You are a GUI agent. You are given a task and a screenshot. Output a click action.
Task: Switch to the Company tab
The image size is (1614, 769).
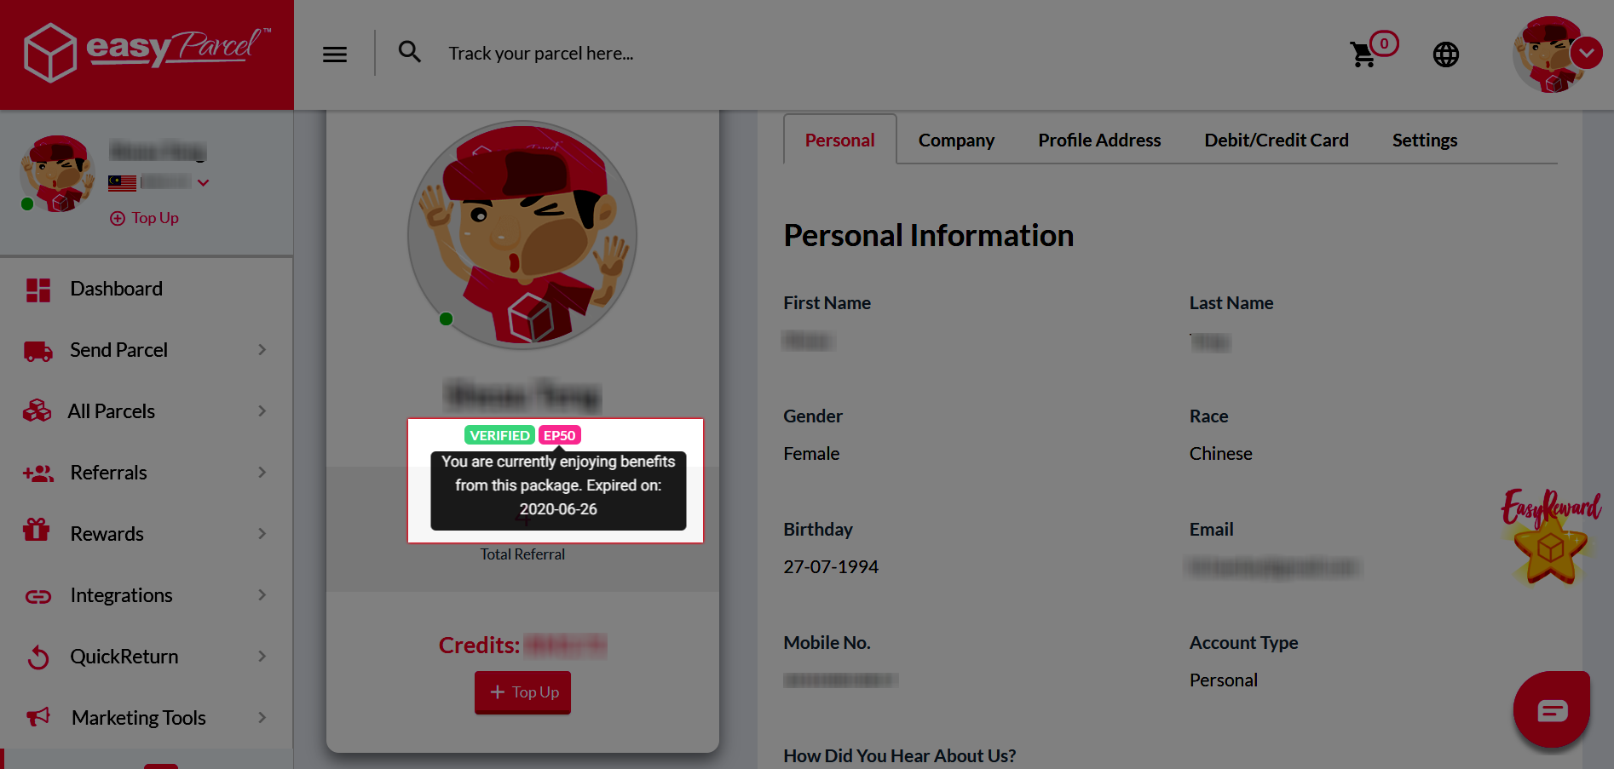(x=956, y=140)
